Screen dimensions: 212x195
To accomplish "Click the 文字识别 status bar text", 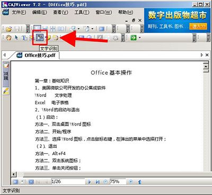I will click(11, 191).
